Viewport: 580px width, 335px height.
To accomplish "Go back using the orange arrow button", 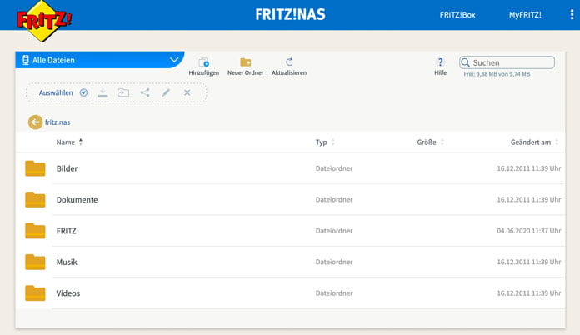I will [x=35, y=122].
